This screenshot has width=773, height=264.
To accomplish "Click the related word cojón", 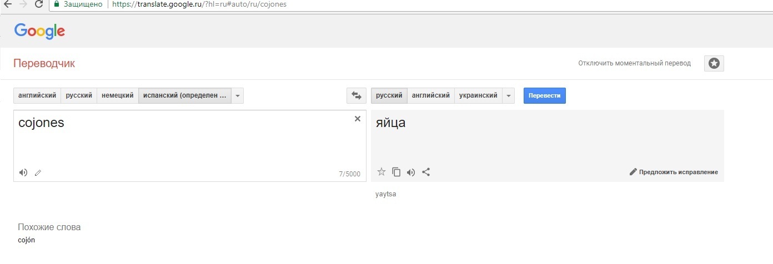I will (x=27, y=240).
